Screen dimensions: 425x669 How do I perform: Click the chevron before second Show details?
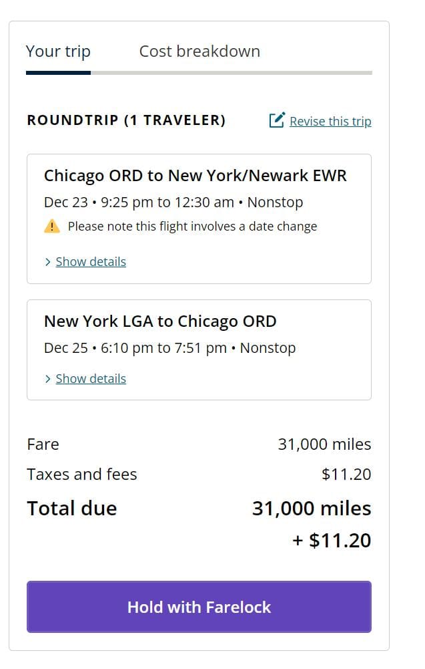(x=47, y=378)
